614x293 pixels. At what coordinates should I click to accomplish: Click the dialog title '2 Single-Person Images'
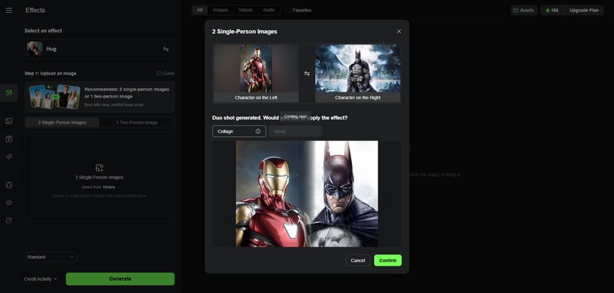pos(245,32)
